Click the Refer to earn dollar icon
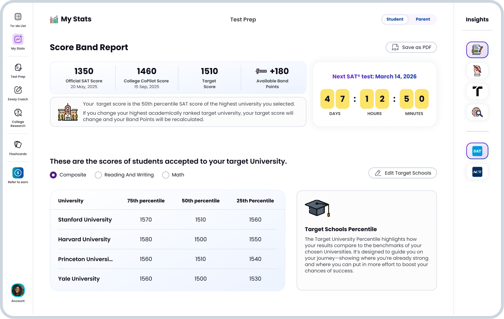This screenshot has height=319, width=504. 18,173
